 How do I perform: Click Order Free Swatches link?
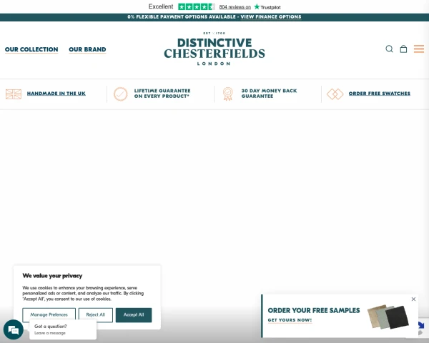[x=380, y=94]
